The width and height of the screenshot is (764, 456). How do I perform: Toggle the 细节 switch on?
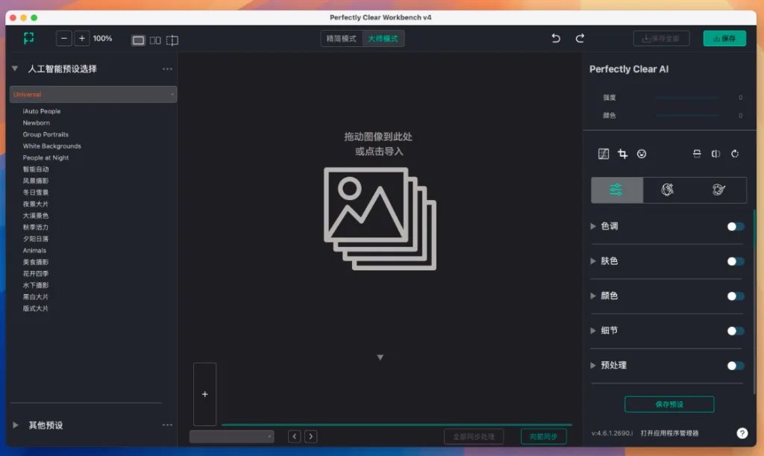coord(736,331)
